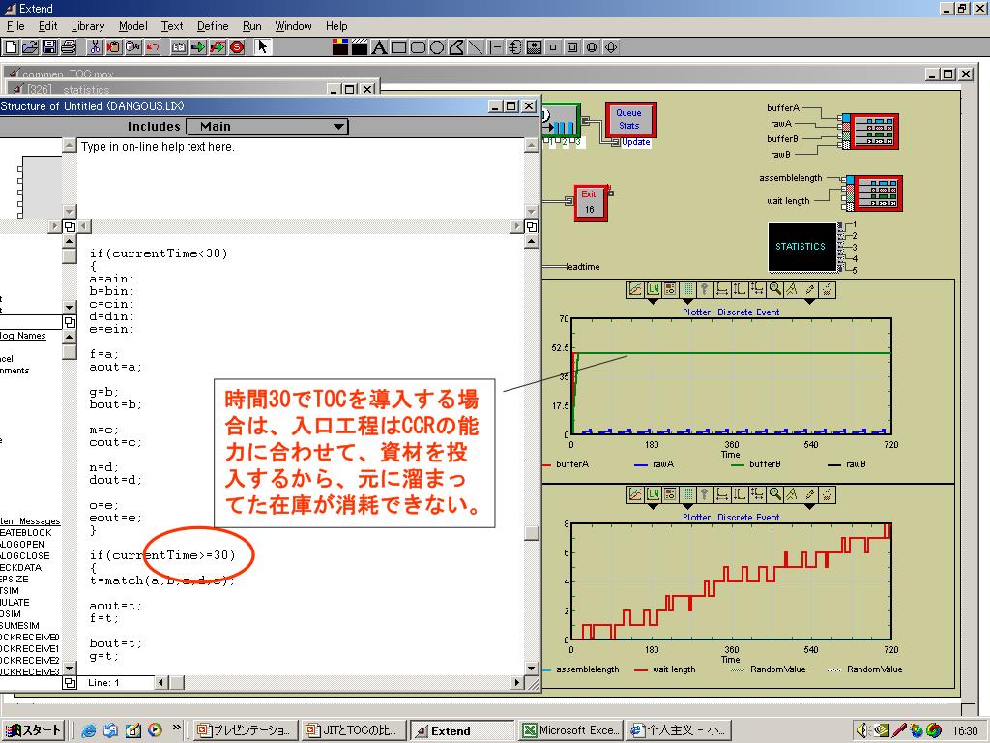Select the Polygon drawing tool
This screenshot has width=990, height=743.
456,47
